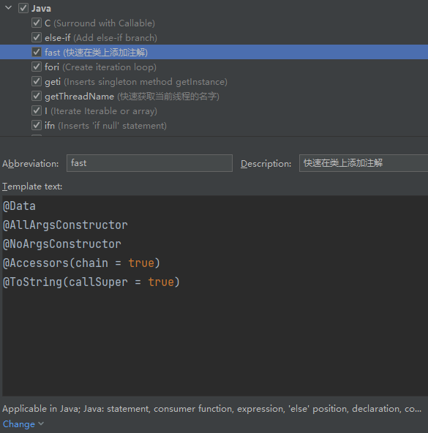Viewport: 428px width, 433px height.
Task: Click the @NoArgsConstructor line
Action: click(x=62, y=244)
